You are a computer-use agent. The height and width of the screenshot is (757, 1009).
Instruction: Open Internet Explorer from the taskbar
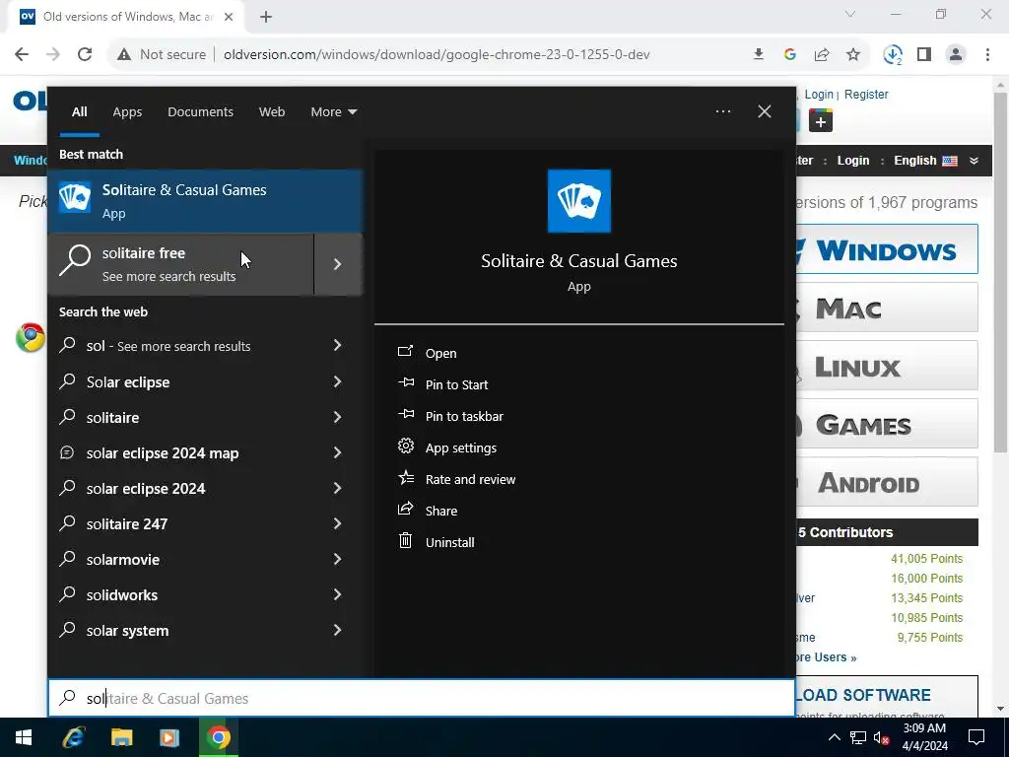(73, 737)
